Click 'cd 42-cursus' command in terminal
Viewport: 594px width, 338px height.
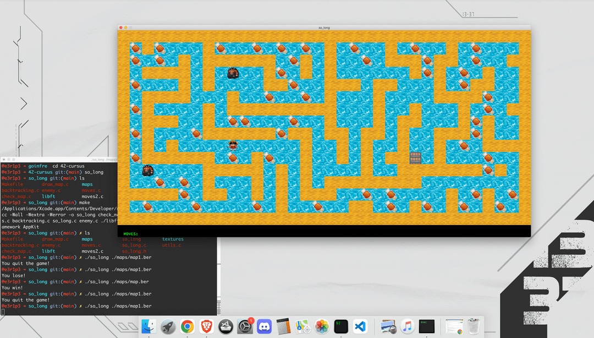69,166
